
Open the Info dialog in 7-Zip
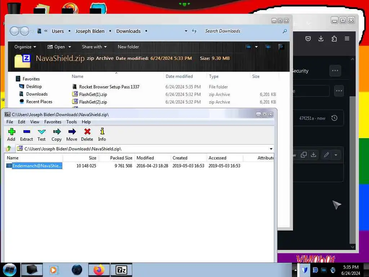click(x=102, y=135)
